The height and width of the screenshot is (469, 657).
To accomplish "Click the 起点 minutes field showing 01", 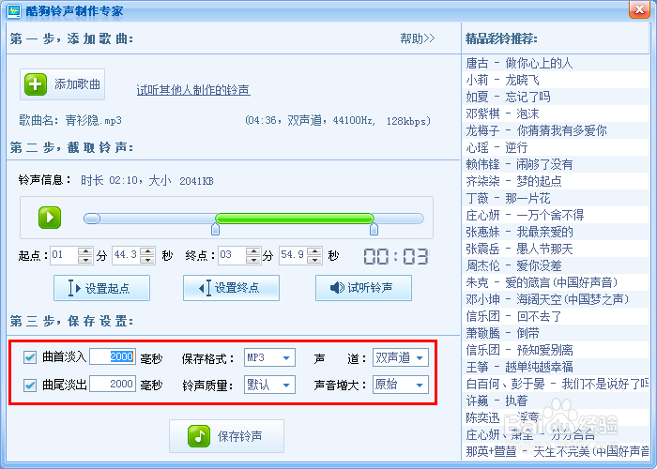I will click(x=64, y=255).
